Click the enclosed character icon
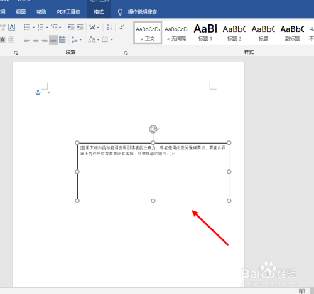The image size is (314, 294). [11, 39]
